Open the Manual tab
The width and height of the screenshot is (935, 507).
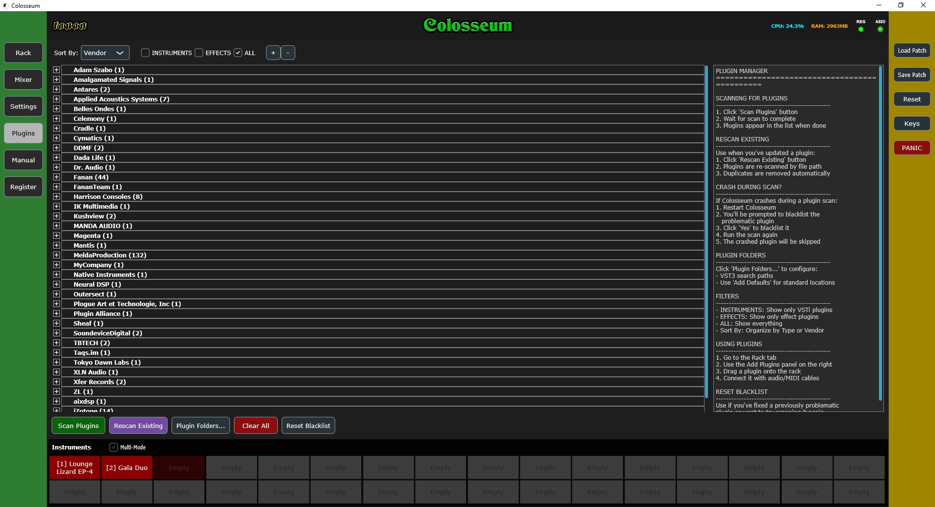23,160
